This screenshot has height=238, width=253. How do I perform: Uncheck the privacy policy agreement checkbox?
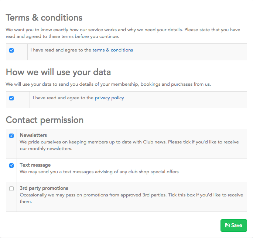11,98
